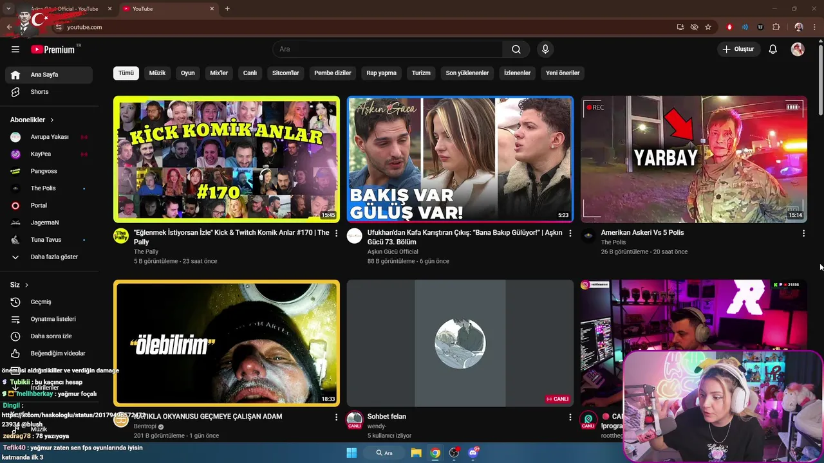Screen dimensions: 824x463
Task: Go to Ana Sayfa in sidebar
Action: (49, 75)
